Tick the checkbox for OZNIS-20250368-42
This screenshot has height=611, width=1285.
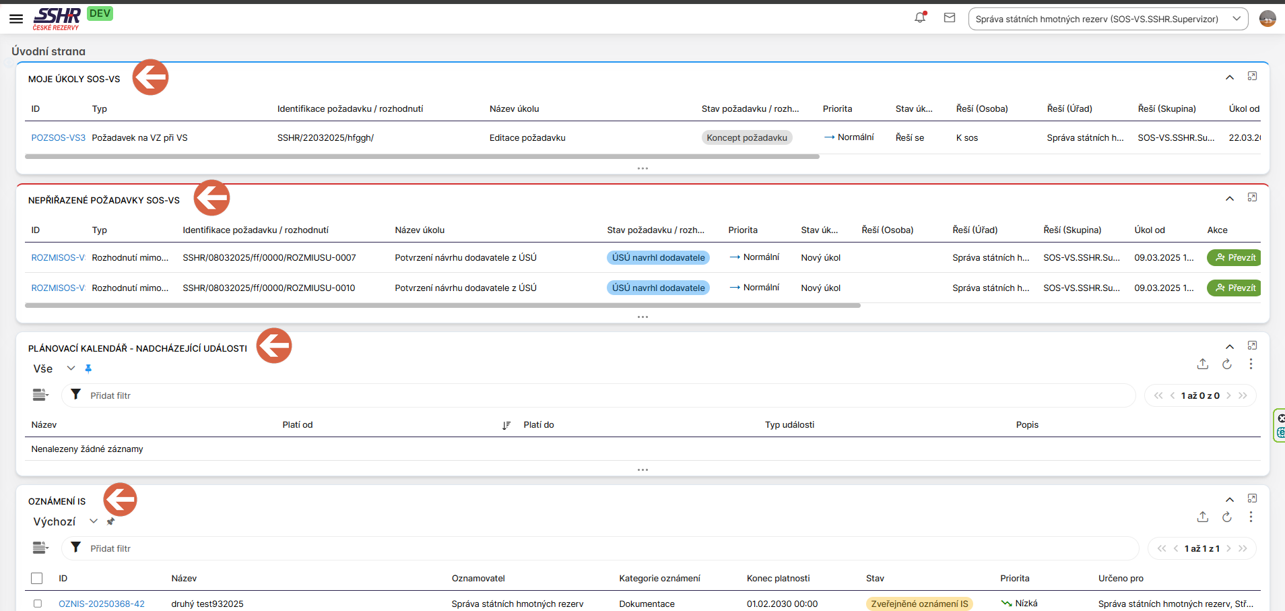[x=38, y=604]
